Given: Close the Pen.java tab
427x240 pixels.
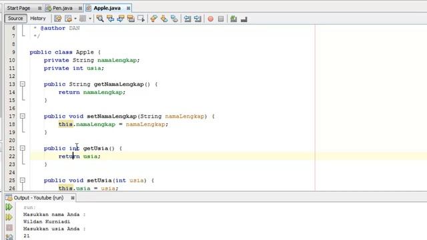Looking at the screenshot, I should coord(80,9).
